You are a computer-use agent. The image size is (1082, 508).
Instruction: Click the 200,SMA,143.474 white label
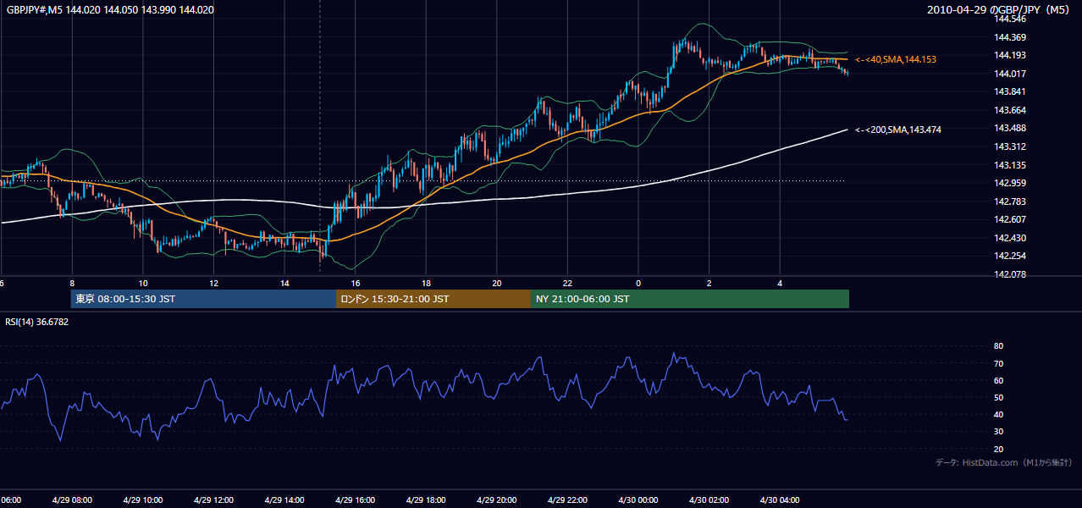(897, 130)
